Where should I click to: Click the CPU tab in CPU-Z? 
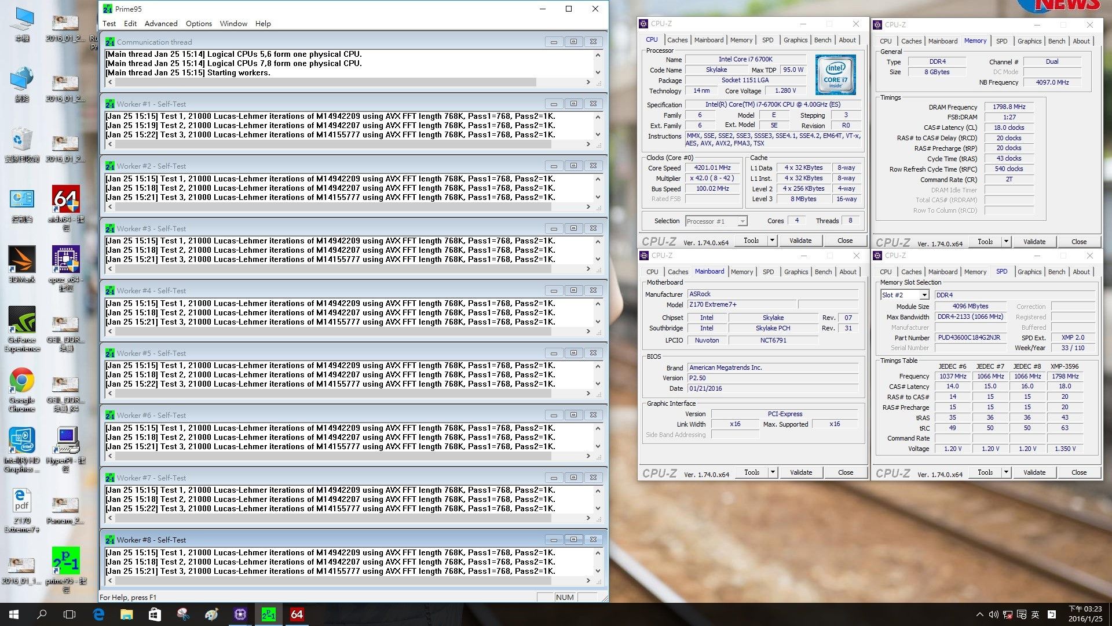click(x=653, y=41)
